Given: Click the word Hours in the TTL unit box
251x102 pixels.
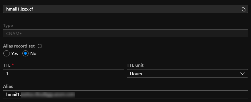Looking at the screenshot, I should (x=136, y=74).
